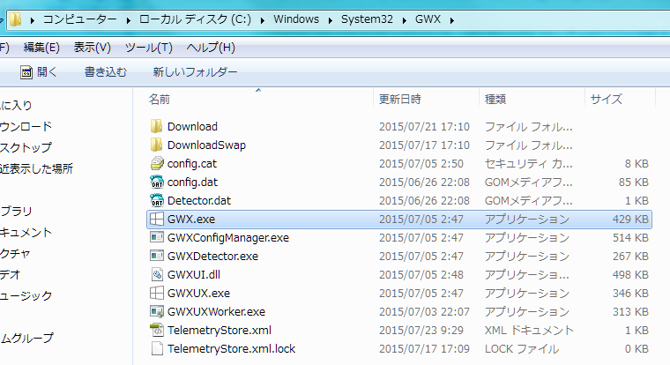
Task: Click the 開く toolbar button
Action: click(x=39, y=72)
